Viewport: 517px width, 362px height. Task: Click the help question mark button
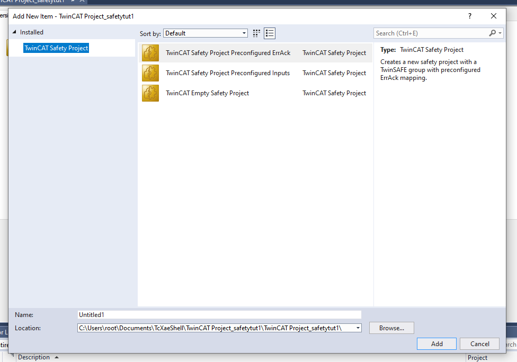click(470, 16)
